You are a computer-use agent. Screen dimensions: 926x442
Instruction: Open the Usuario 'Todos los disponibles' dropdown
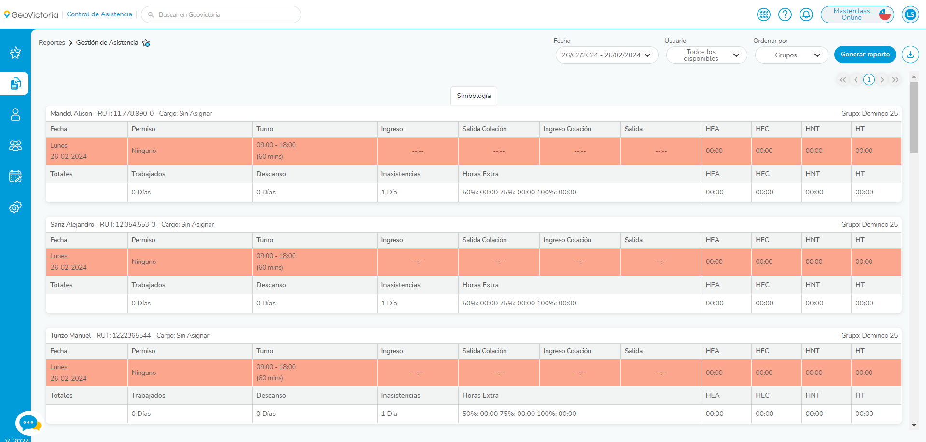click(x=706, y=55)
